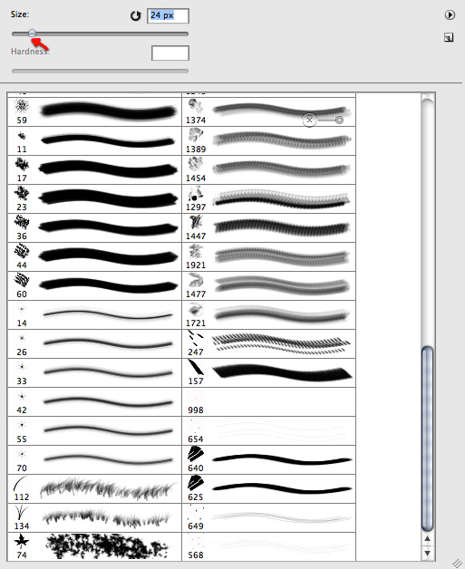This screenshot has height=569, width=465.
Task: Click the close circle on the overlay widget
Action: [x=309, y=120]
